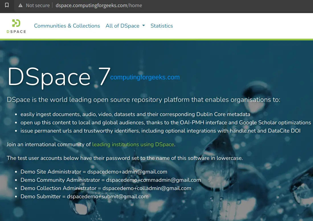Click the Demo Site Administrator email address
This screenshot has height=221, width=313.
click(127, 172)
